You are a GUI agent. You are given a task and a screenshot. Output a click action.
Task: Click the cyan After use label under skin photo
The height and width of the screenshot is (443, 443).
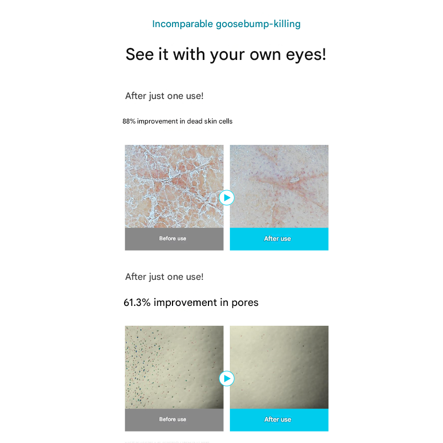[x=279, y=239]
